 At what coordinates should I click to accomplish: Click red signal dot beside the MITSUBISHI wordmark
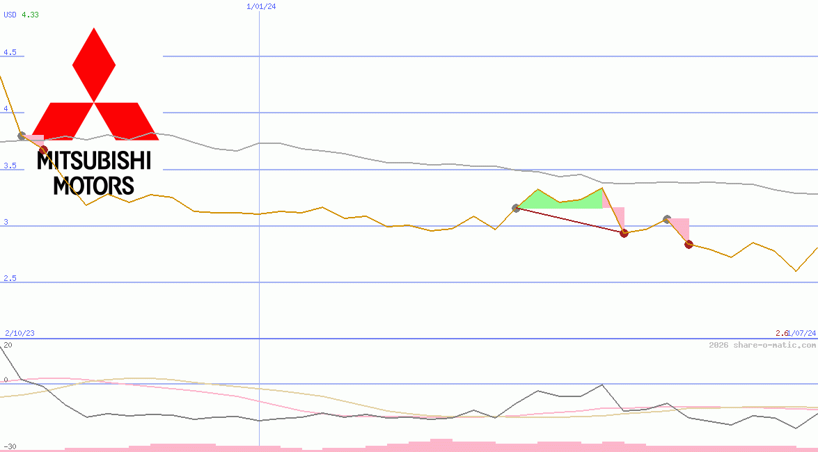click(44, 150)
